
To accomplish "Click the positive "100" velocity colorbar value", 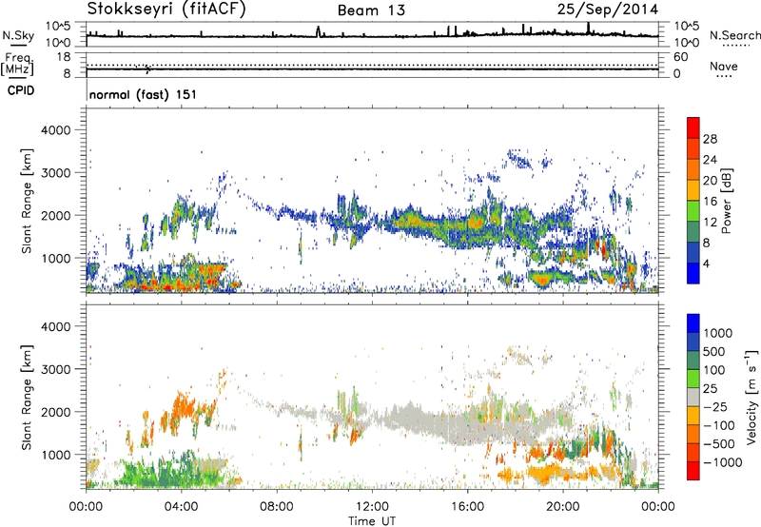I will tap(714, 370).
